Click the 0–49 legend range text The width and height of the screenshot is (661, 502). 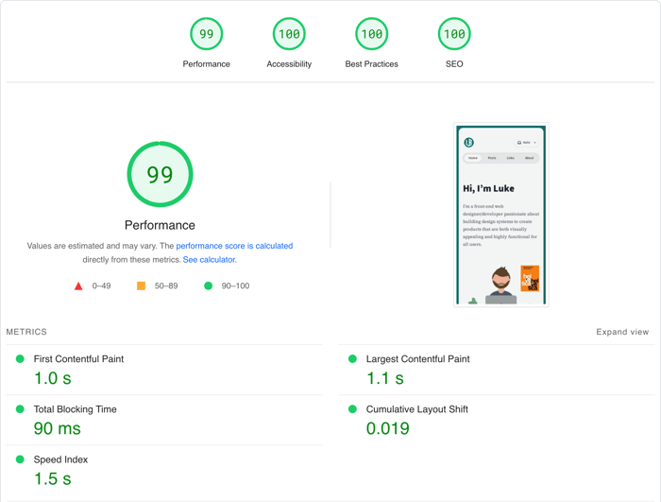point(101,286)
